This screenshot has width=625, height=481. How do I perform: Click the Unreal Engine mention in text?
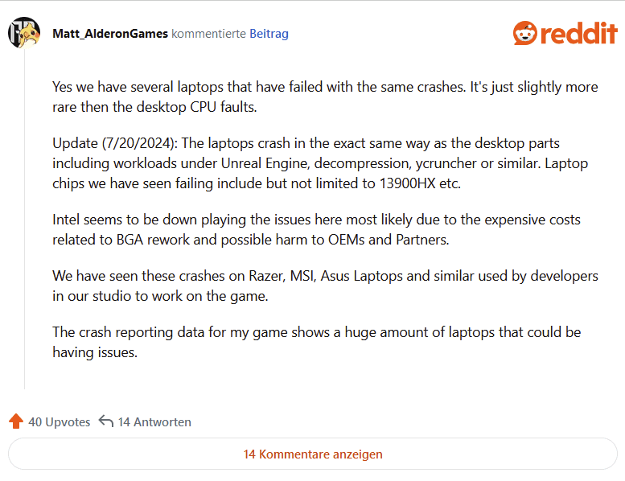click(x=265, y=163)
